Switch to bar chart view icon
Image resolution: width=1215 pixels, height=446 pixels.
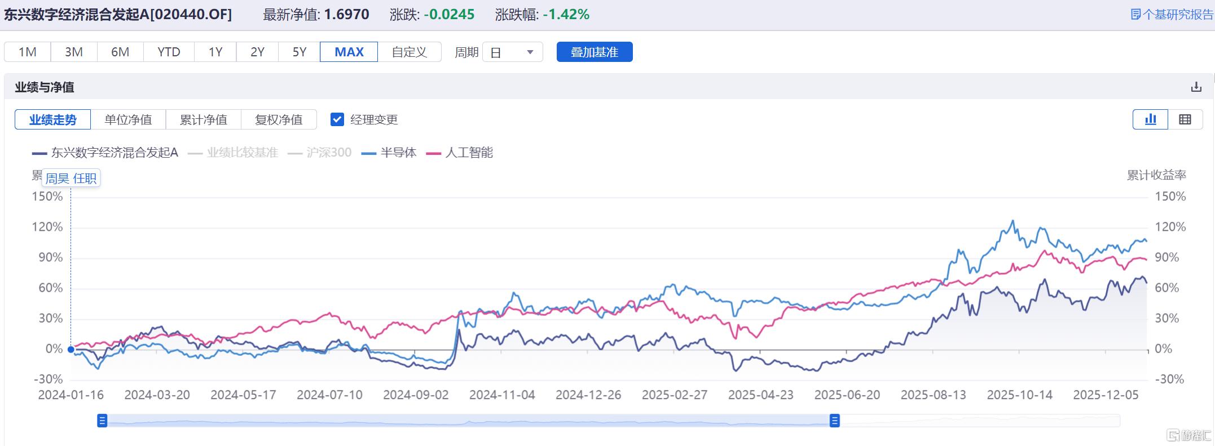pos(1151,119)
